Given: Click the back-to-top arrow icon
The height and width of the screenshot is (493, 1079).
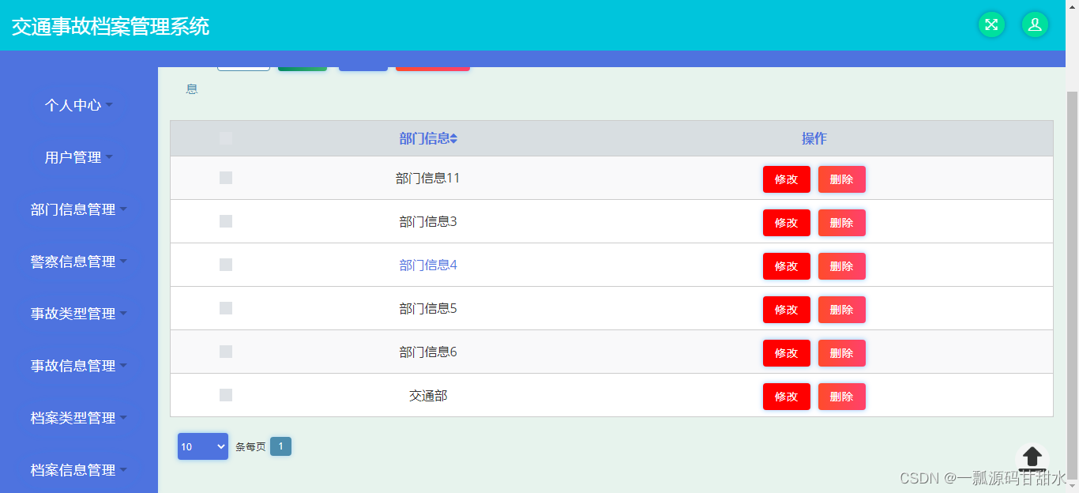Looking at the screenshot, I should click(x=1032, y=457).
